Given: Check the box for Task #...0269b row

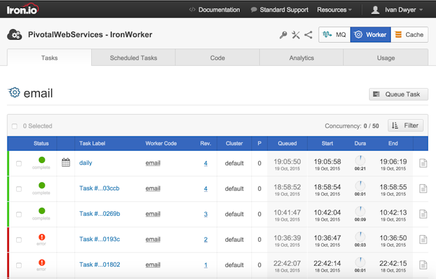Looking at the screenshot, I should point(19,215).
